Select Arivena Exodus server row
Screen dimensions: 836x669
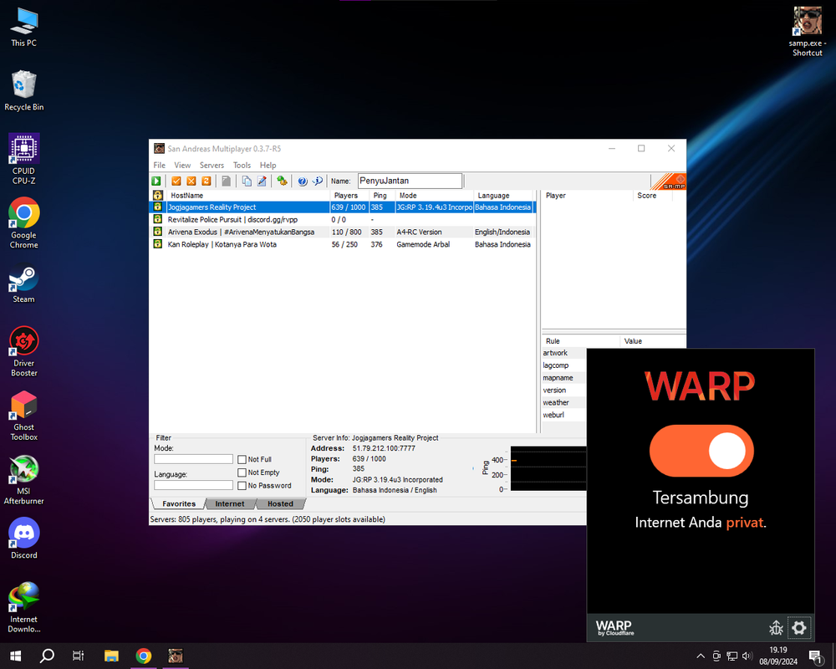pyautogui.click(x=342, y=232)
